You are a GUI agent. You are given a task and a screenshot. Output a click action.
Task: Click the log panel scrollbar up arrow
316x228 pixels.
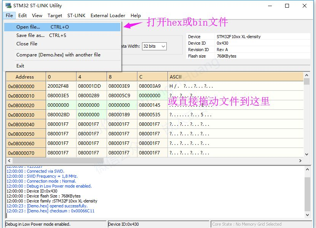[x=307, y=170]
